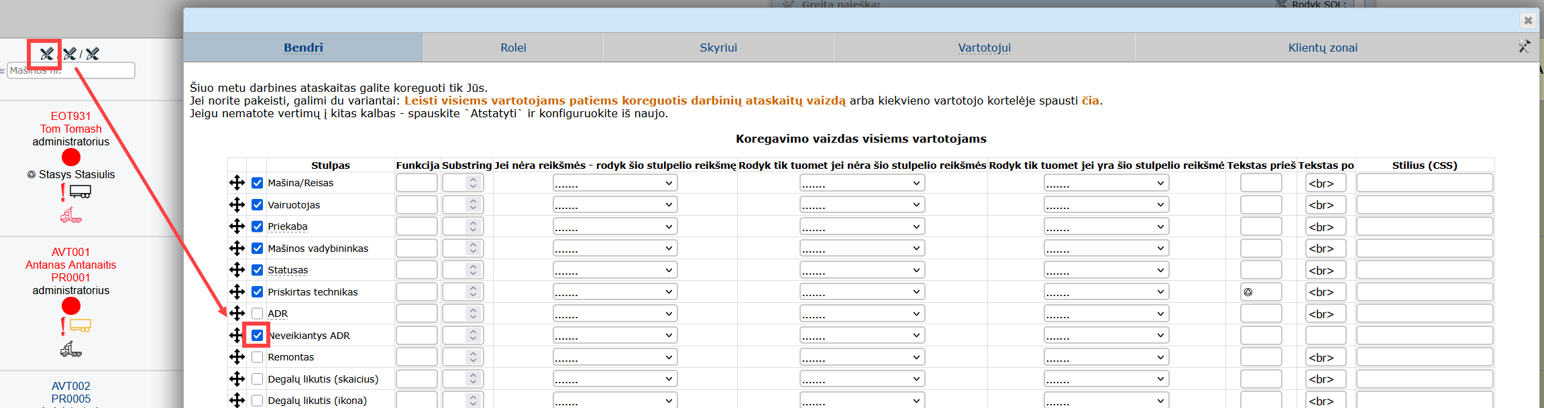Click the black trailer icon under Stasys Stasiulis
This screenshot has width=1544, height=408.
(80, 192)
